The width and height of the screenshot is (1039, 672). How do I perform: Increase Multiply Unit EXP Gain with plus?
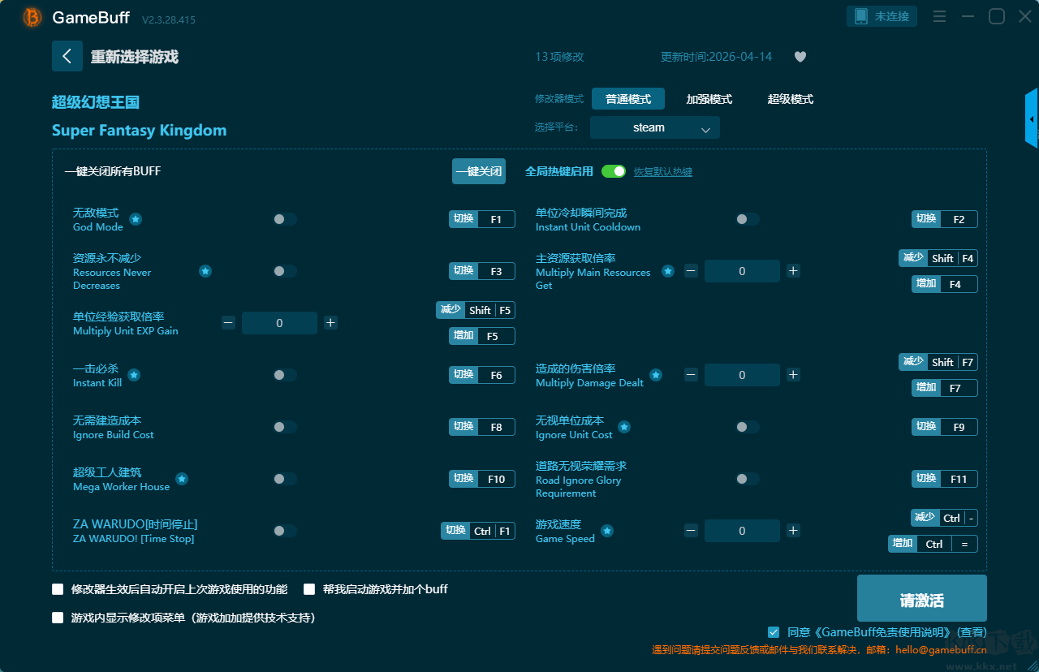point(330,323)
